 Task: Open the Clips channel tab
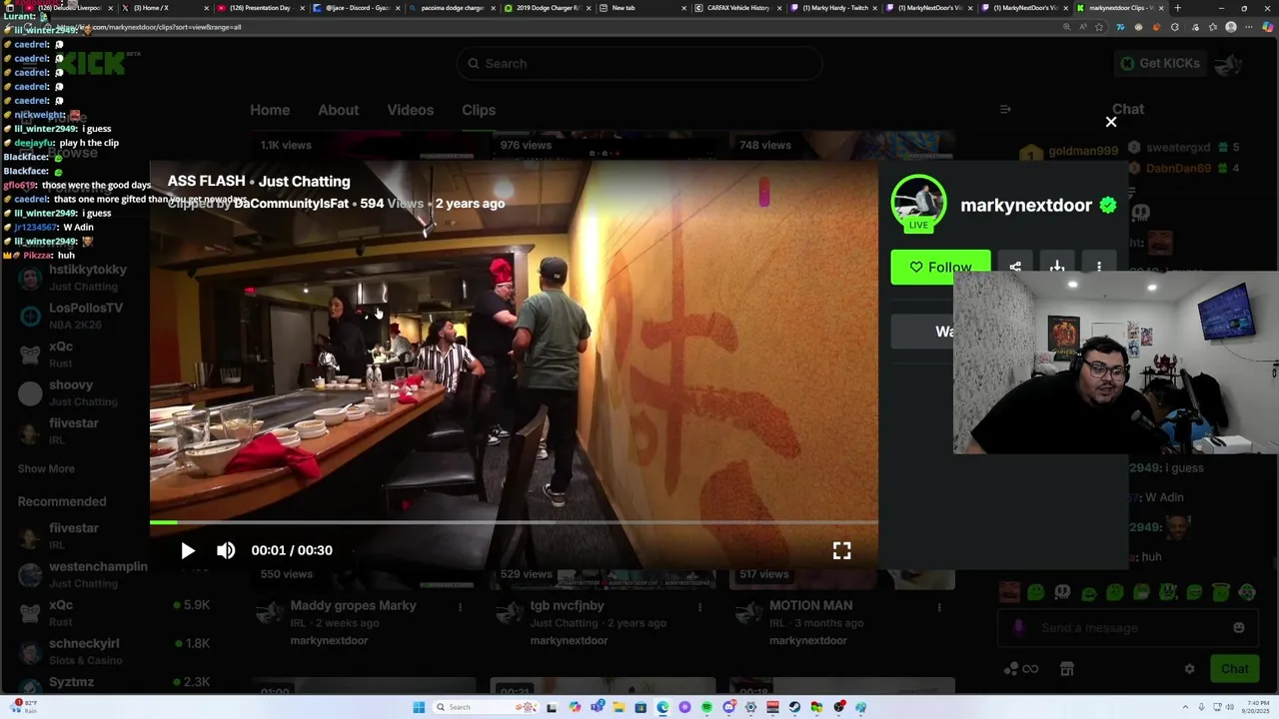tap(479, 110)
